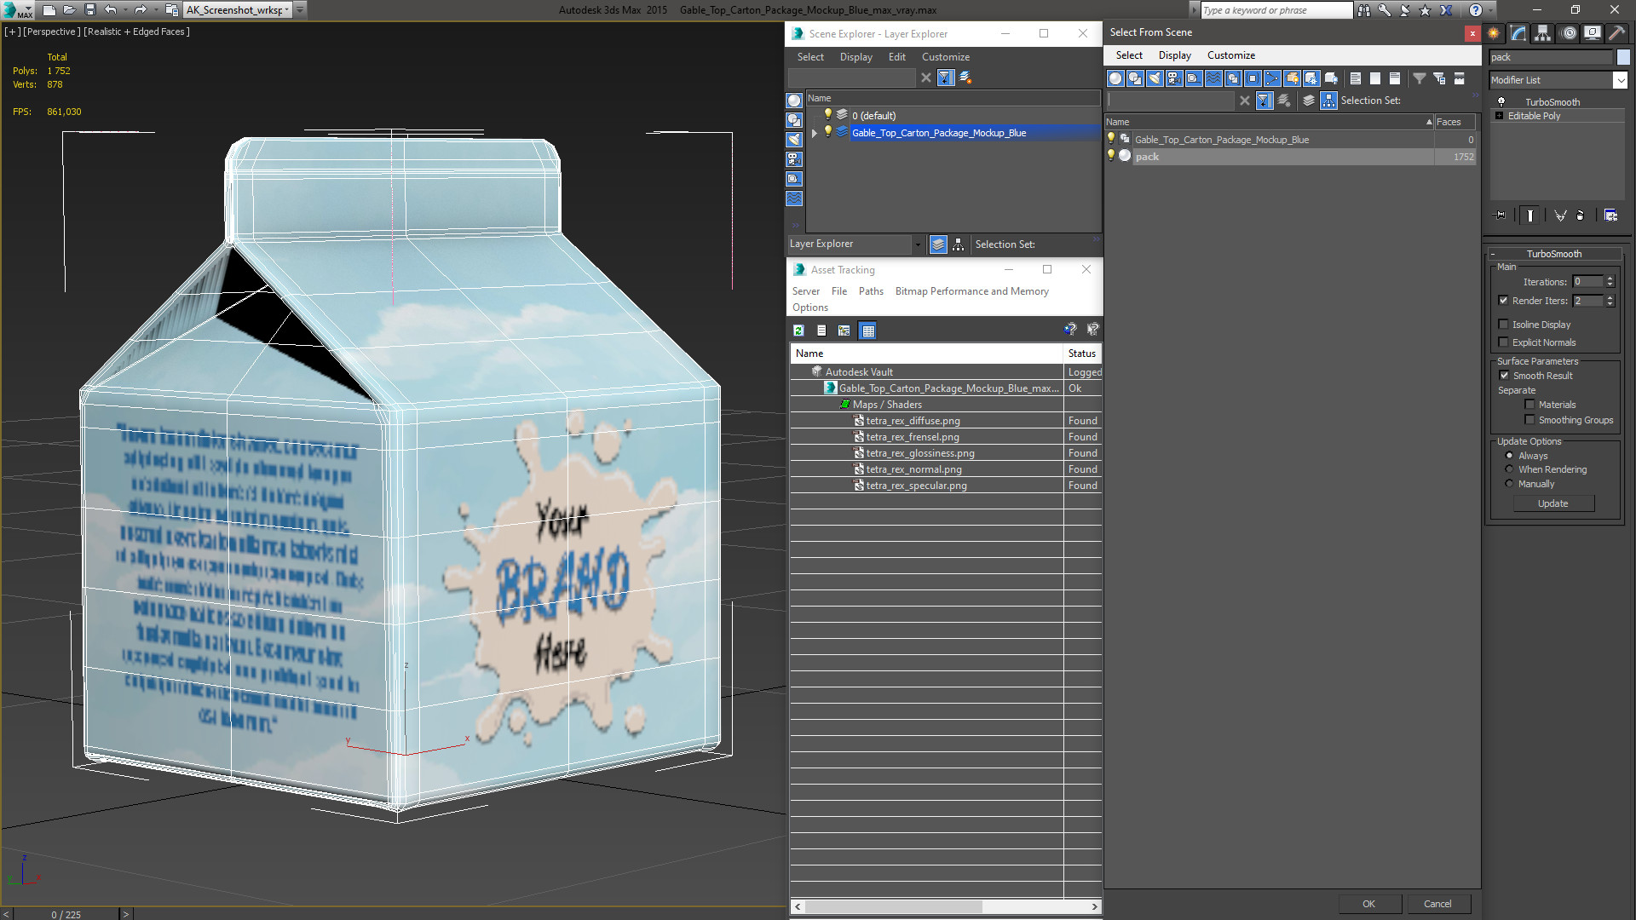Toggle the Display Bone Objects filter
This screenshot has height=920, width=1636.
(1272, 78)
